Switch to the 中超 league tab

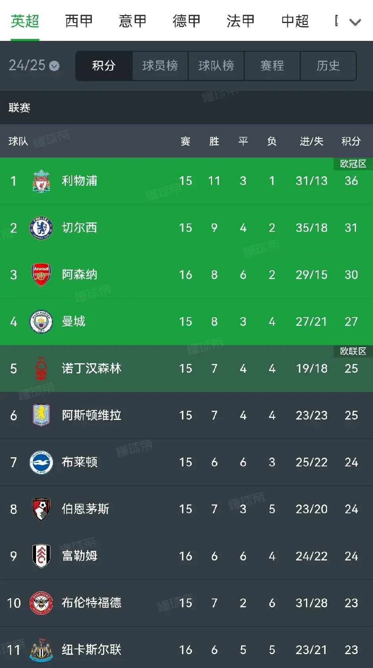click(x=295, y=21)
